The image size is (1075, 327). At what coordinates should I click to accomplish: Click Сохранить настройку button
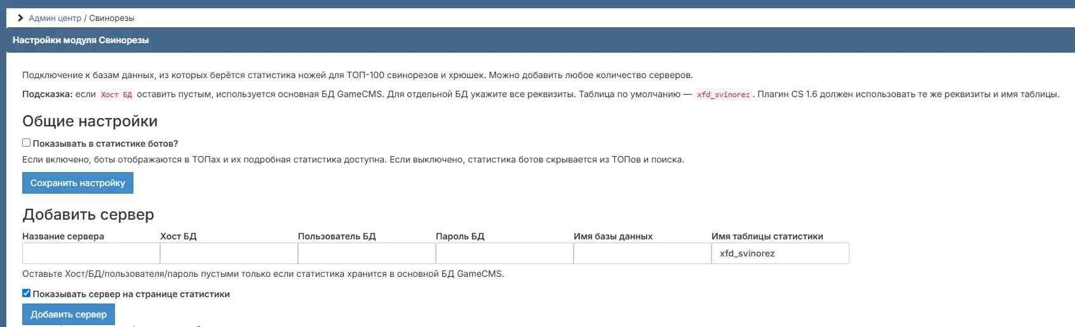click(x=78, y=183)
